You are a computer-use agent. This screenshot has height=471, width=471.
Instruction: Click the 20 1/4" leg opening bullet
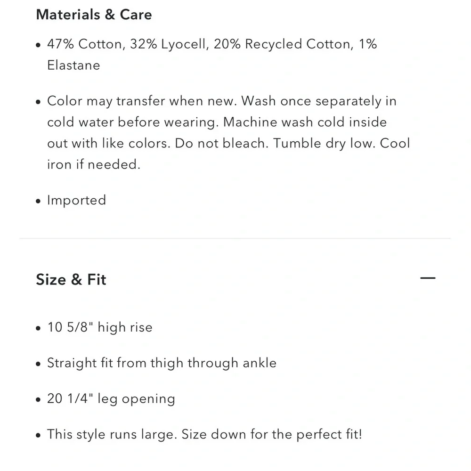point(111,399)
